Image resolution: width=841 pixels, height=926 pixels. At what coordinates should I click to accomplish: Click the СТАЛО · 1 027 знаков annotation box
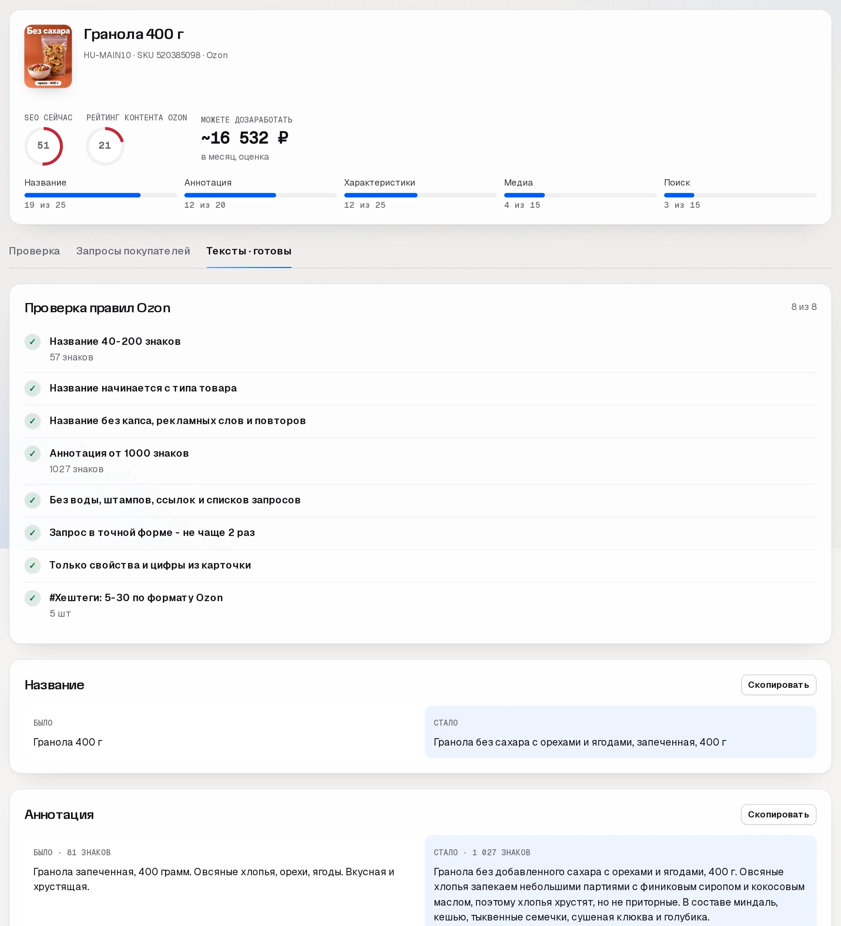pos(620,880)
